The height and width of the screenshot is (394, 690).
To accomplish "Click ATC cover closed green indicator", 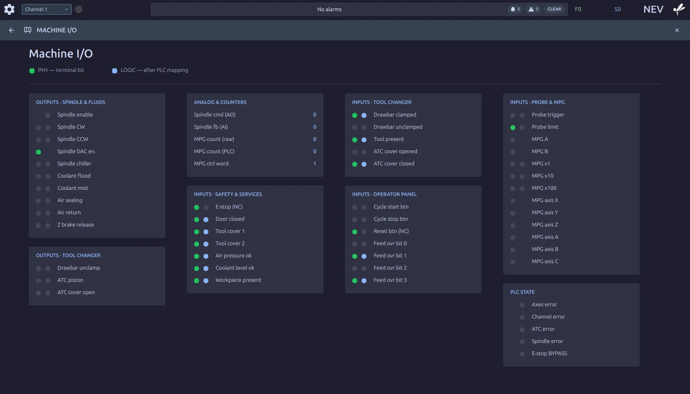I will click(355, 164).
